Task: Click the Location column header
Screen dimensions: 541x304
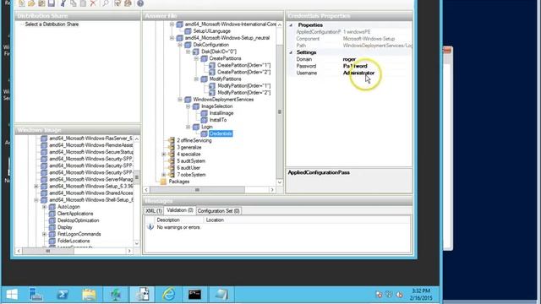Action: [215, 220]
